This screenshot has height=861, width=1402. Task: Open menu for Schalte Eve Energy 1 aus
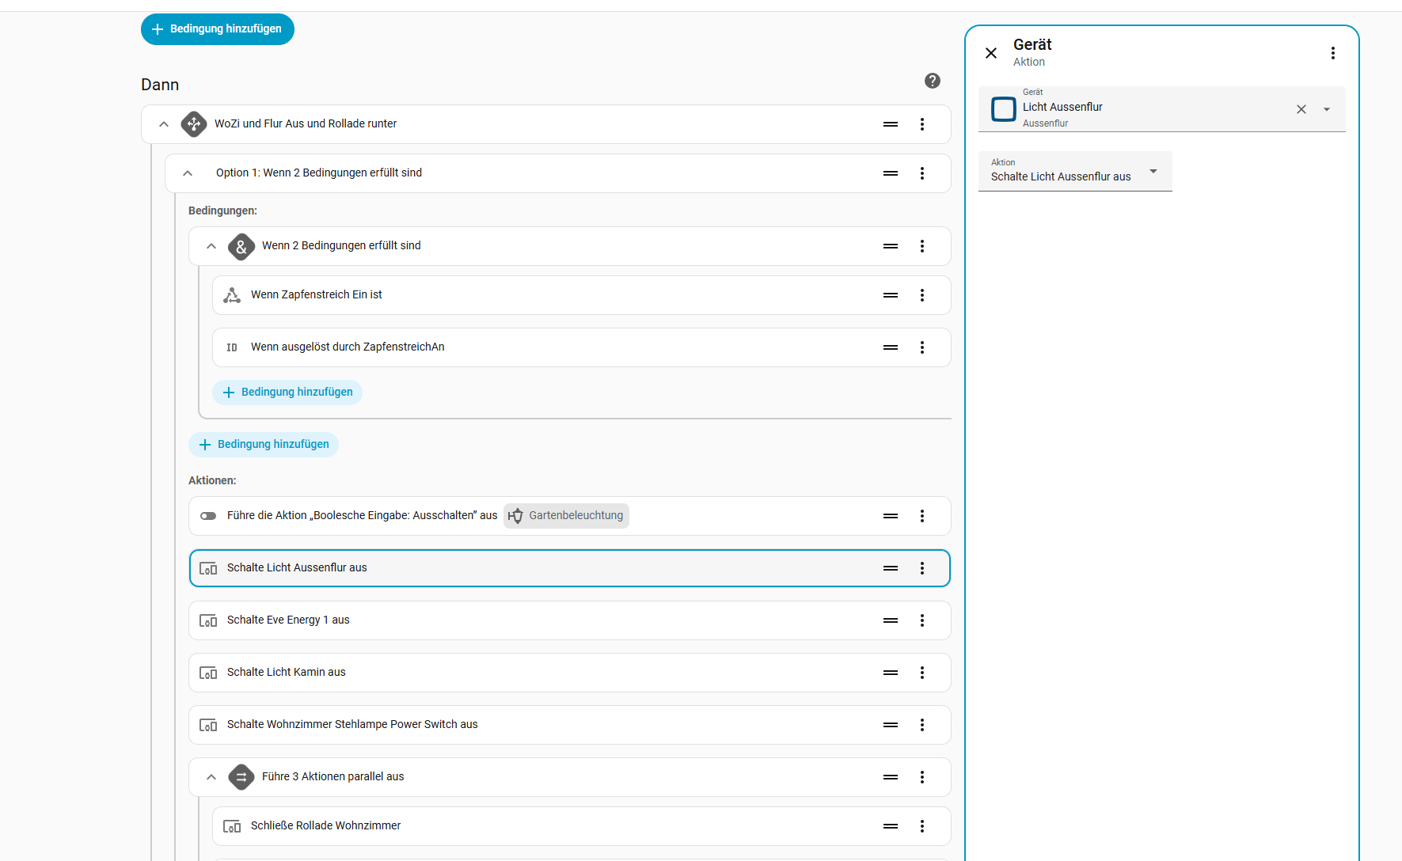pyautogui.click(x=922, y=620)
